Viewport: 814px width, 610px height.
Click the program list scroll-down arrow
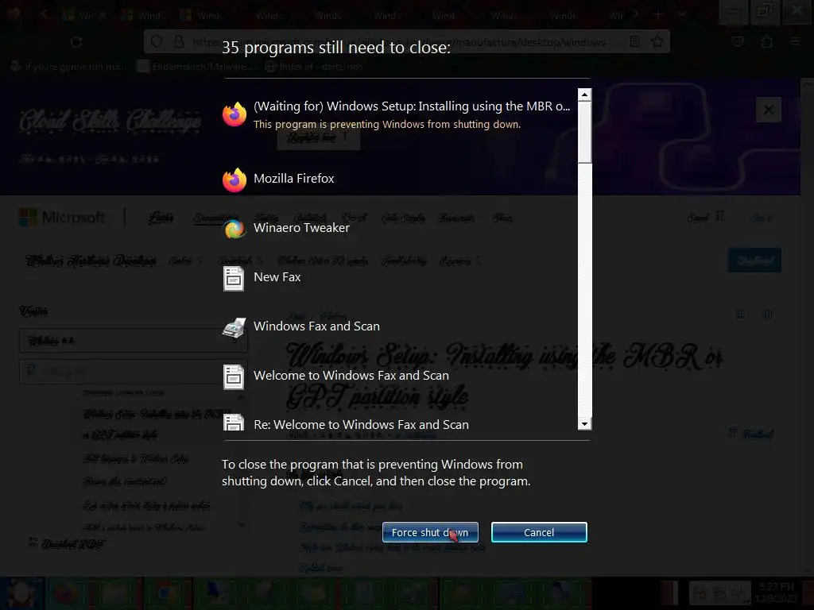(x=584, y=424)
